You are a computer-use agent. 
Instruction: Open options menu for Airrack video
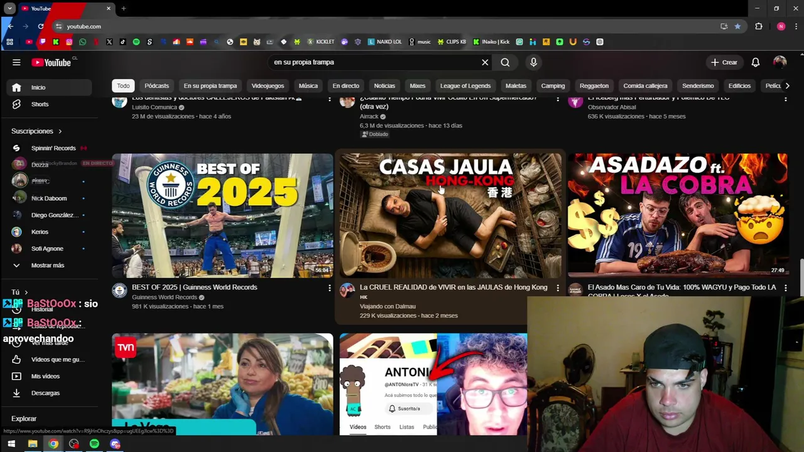tap(557, 100)
